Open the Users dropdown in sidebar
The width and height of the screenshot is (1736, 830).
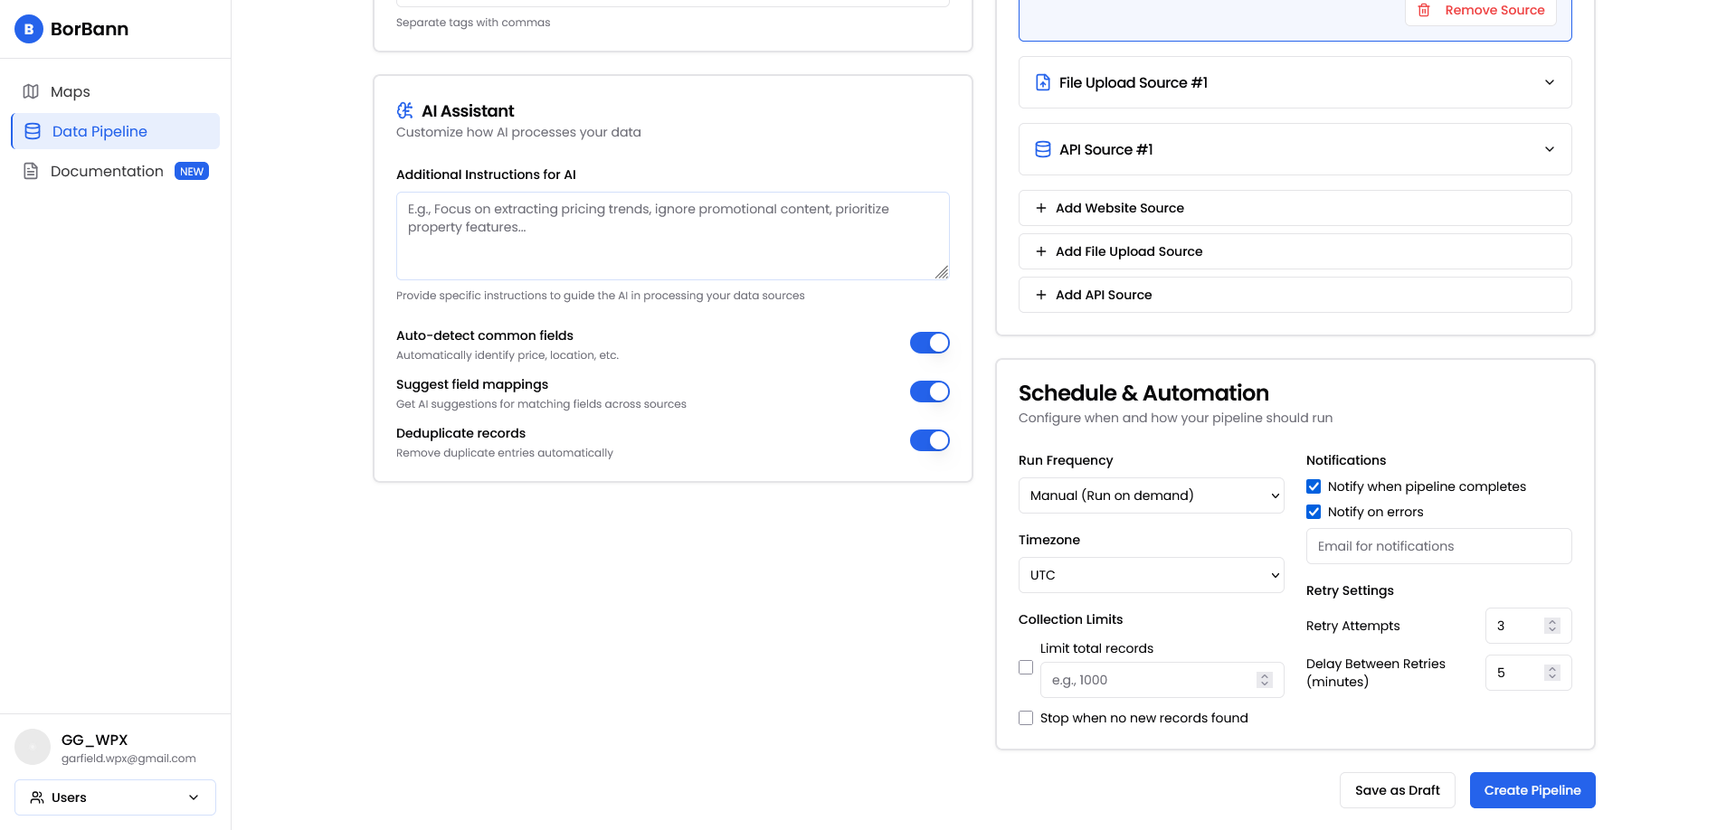[115, 797]
